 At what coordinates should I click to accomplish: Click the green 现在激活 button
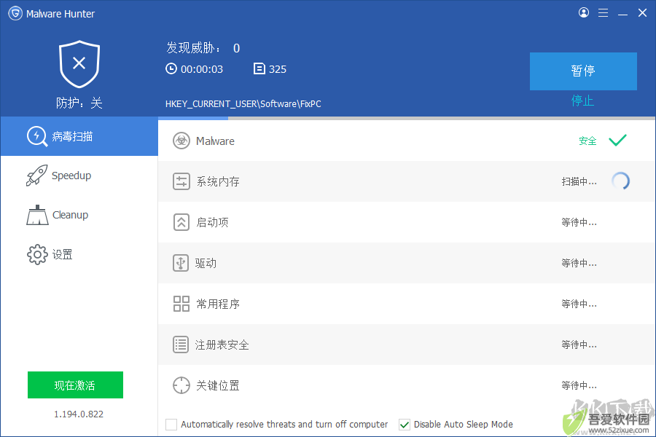click(x=75, y=385)
